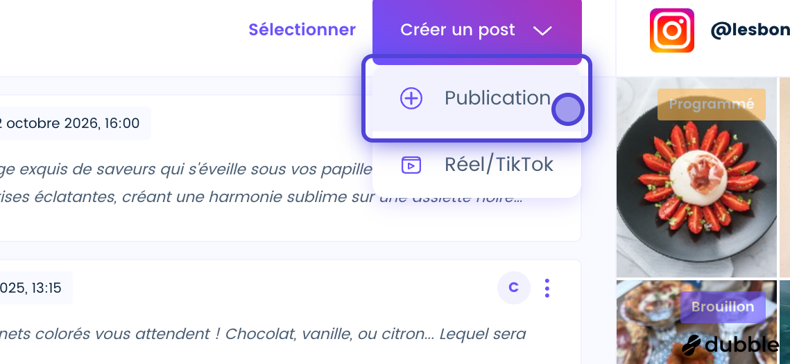The height and width of the screenshot is (364, 790).
Task: Click the video play icon beside Réel/TikTok
Action: (411, 165)
